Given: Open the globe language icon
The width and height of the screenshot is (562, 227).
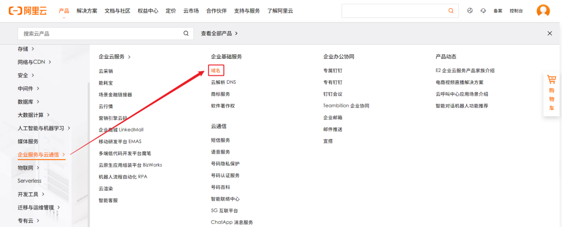Looking at the screenshot, I should coord(470,11).
